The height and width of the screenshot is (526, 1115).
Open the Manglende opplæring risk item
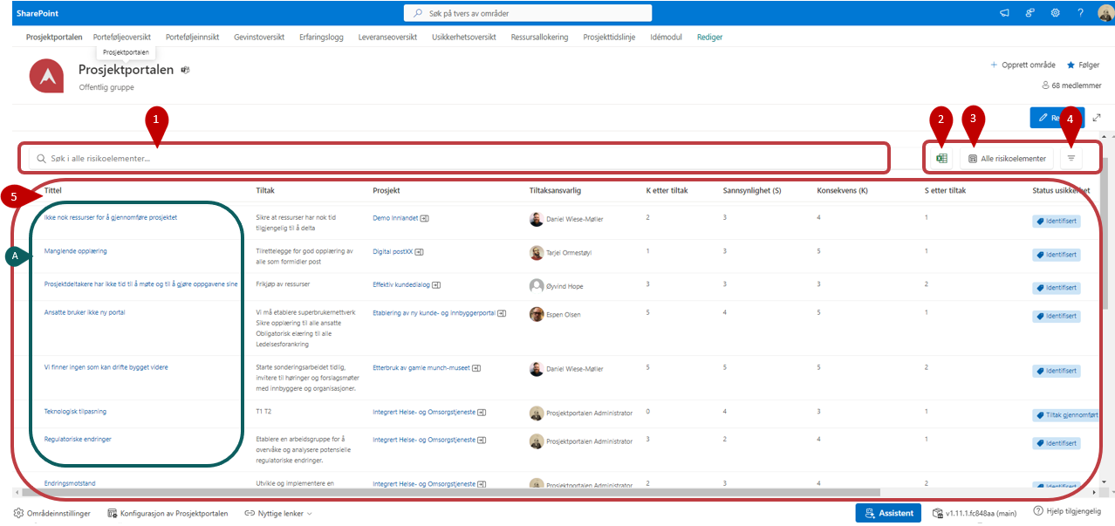(76, 251)
